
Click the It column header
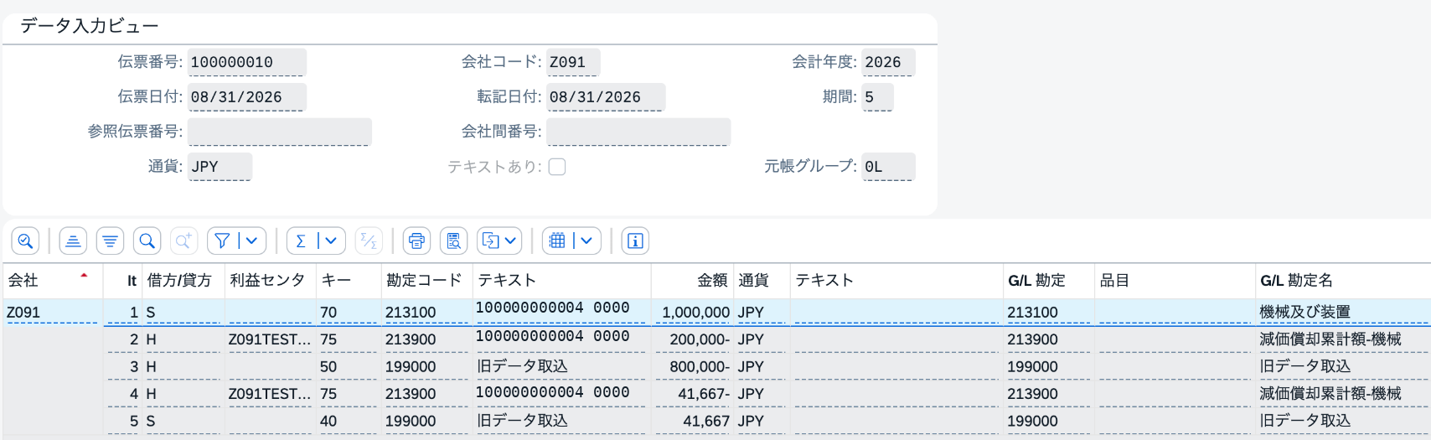pyautogui.click(x=122, y=281)
